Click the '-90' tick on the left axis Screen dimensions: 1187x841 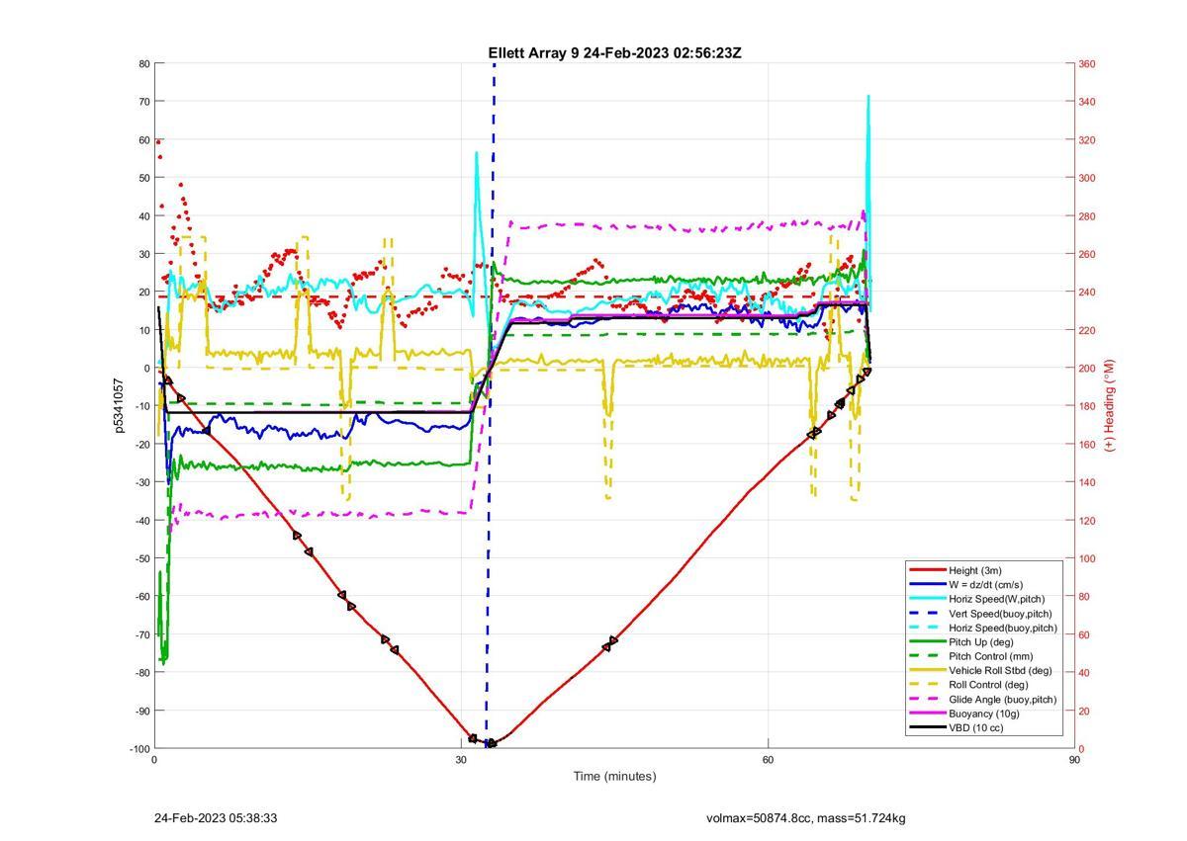point(141,711)
